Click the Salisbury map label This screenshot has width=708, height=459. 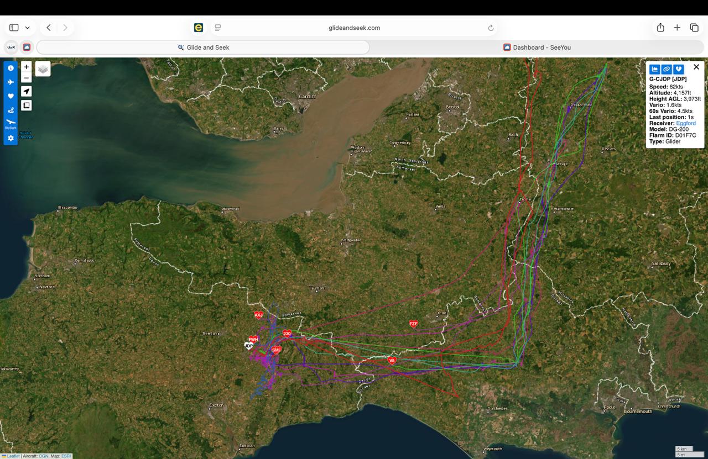click(661, 263)
